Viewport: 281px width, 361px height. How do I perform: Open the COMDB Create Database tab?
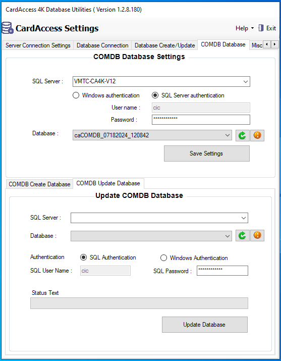[39, 184]
